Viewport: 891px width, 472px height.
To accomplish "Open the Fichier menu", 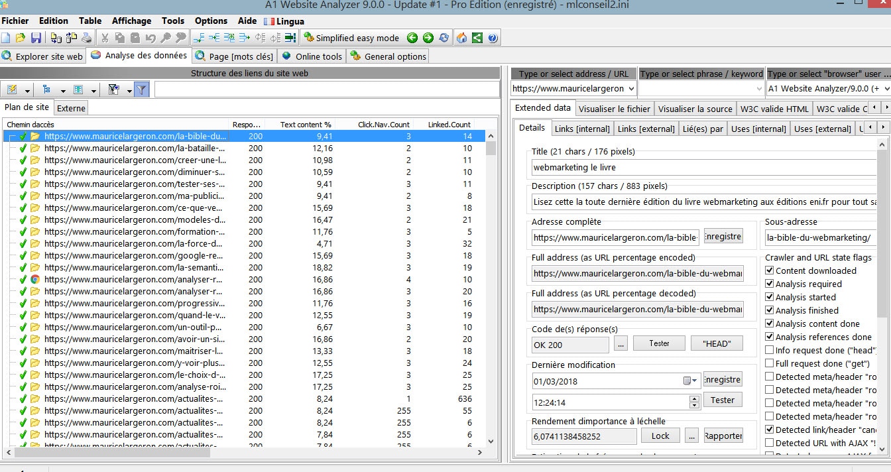I will coord(15,21).
